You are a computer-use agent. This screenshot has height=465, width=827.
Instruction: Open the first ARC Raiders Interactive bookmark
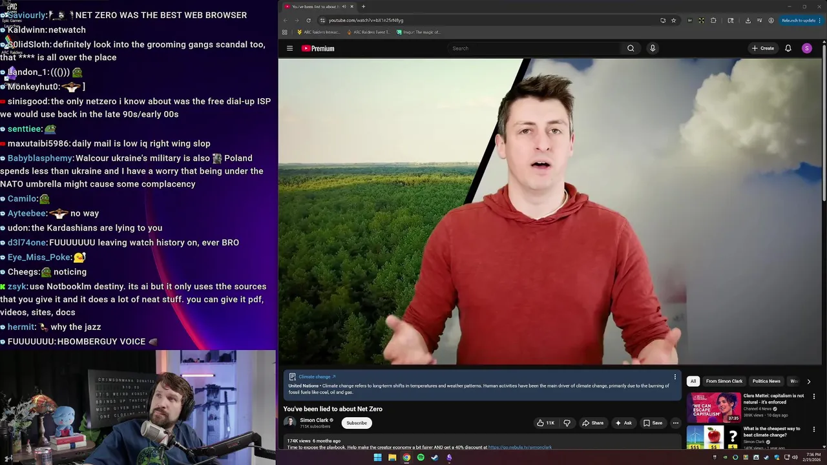(319, 32)
